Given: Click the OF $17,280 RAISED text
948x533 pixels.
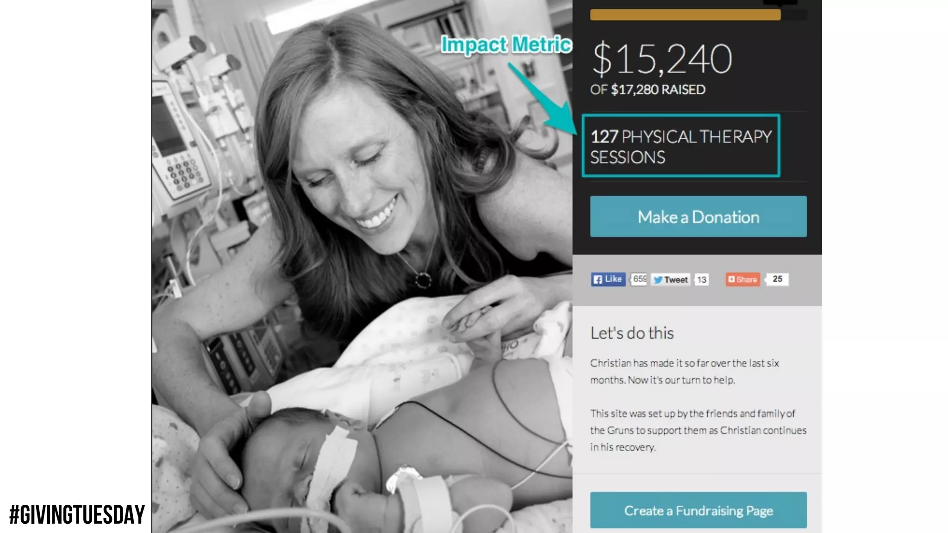Looking at the screenshot, I should [648, 89].
